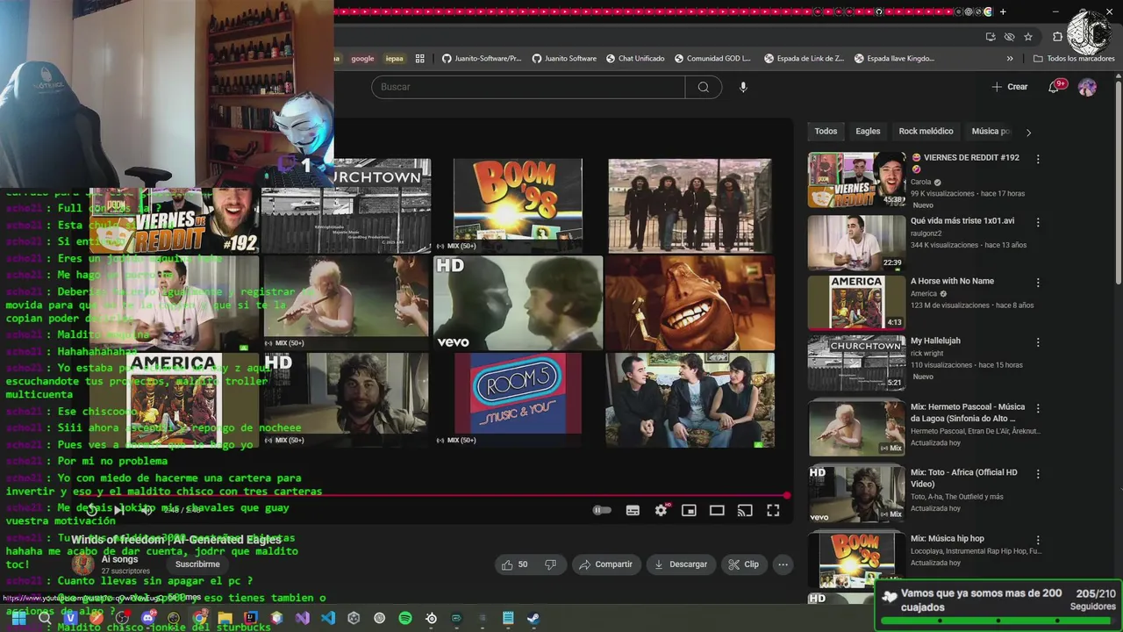Viewport: 1123px width, 632px height.
Task: Open a new browser tab
Action: pos(1003,11)
